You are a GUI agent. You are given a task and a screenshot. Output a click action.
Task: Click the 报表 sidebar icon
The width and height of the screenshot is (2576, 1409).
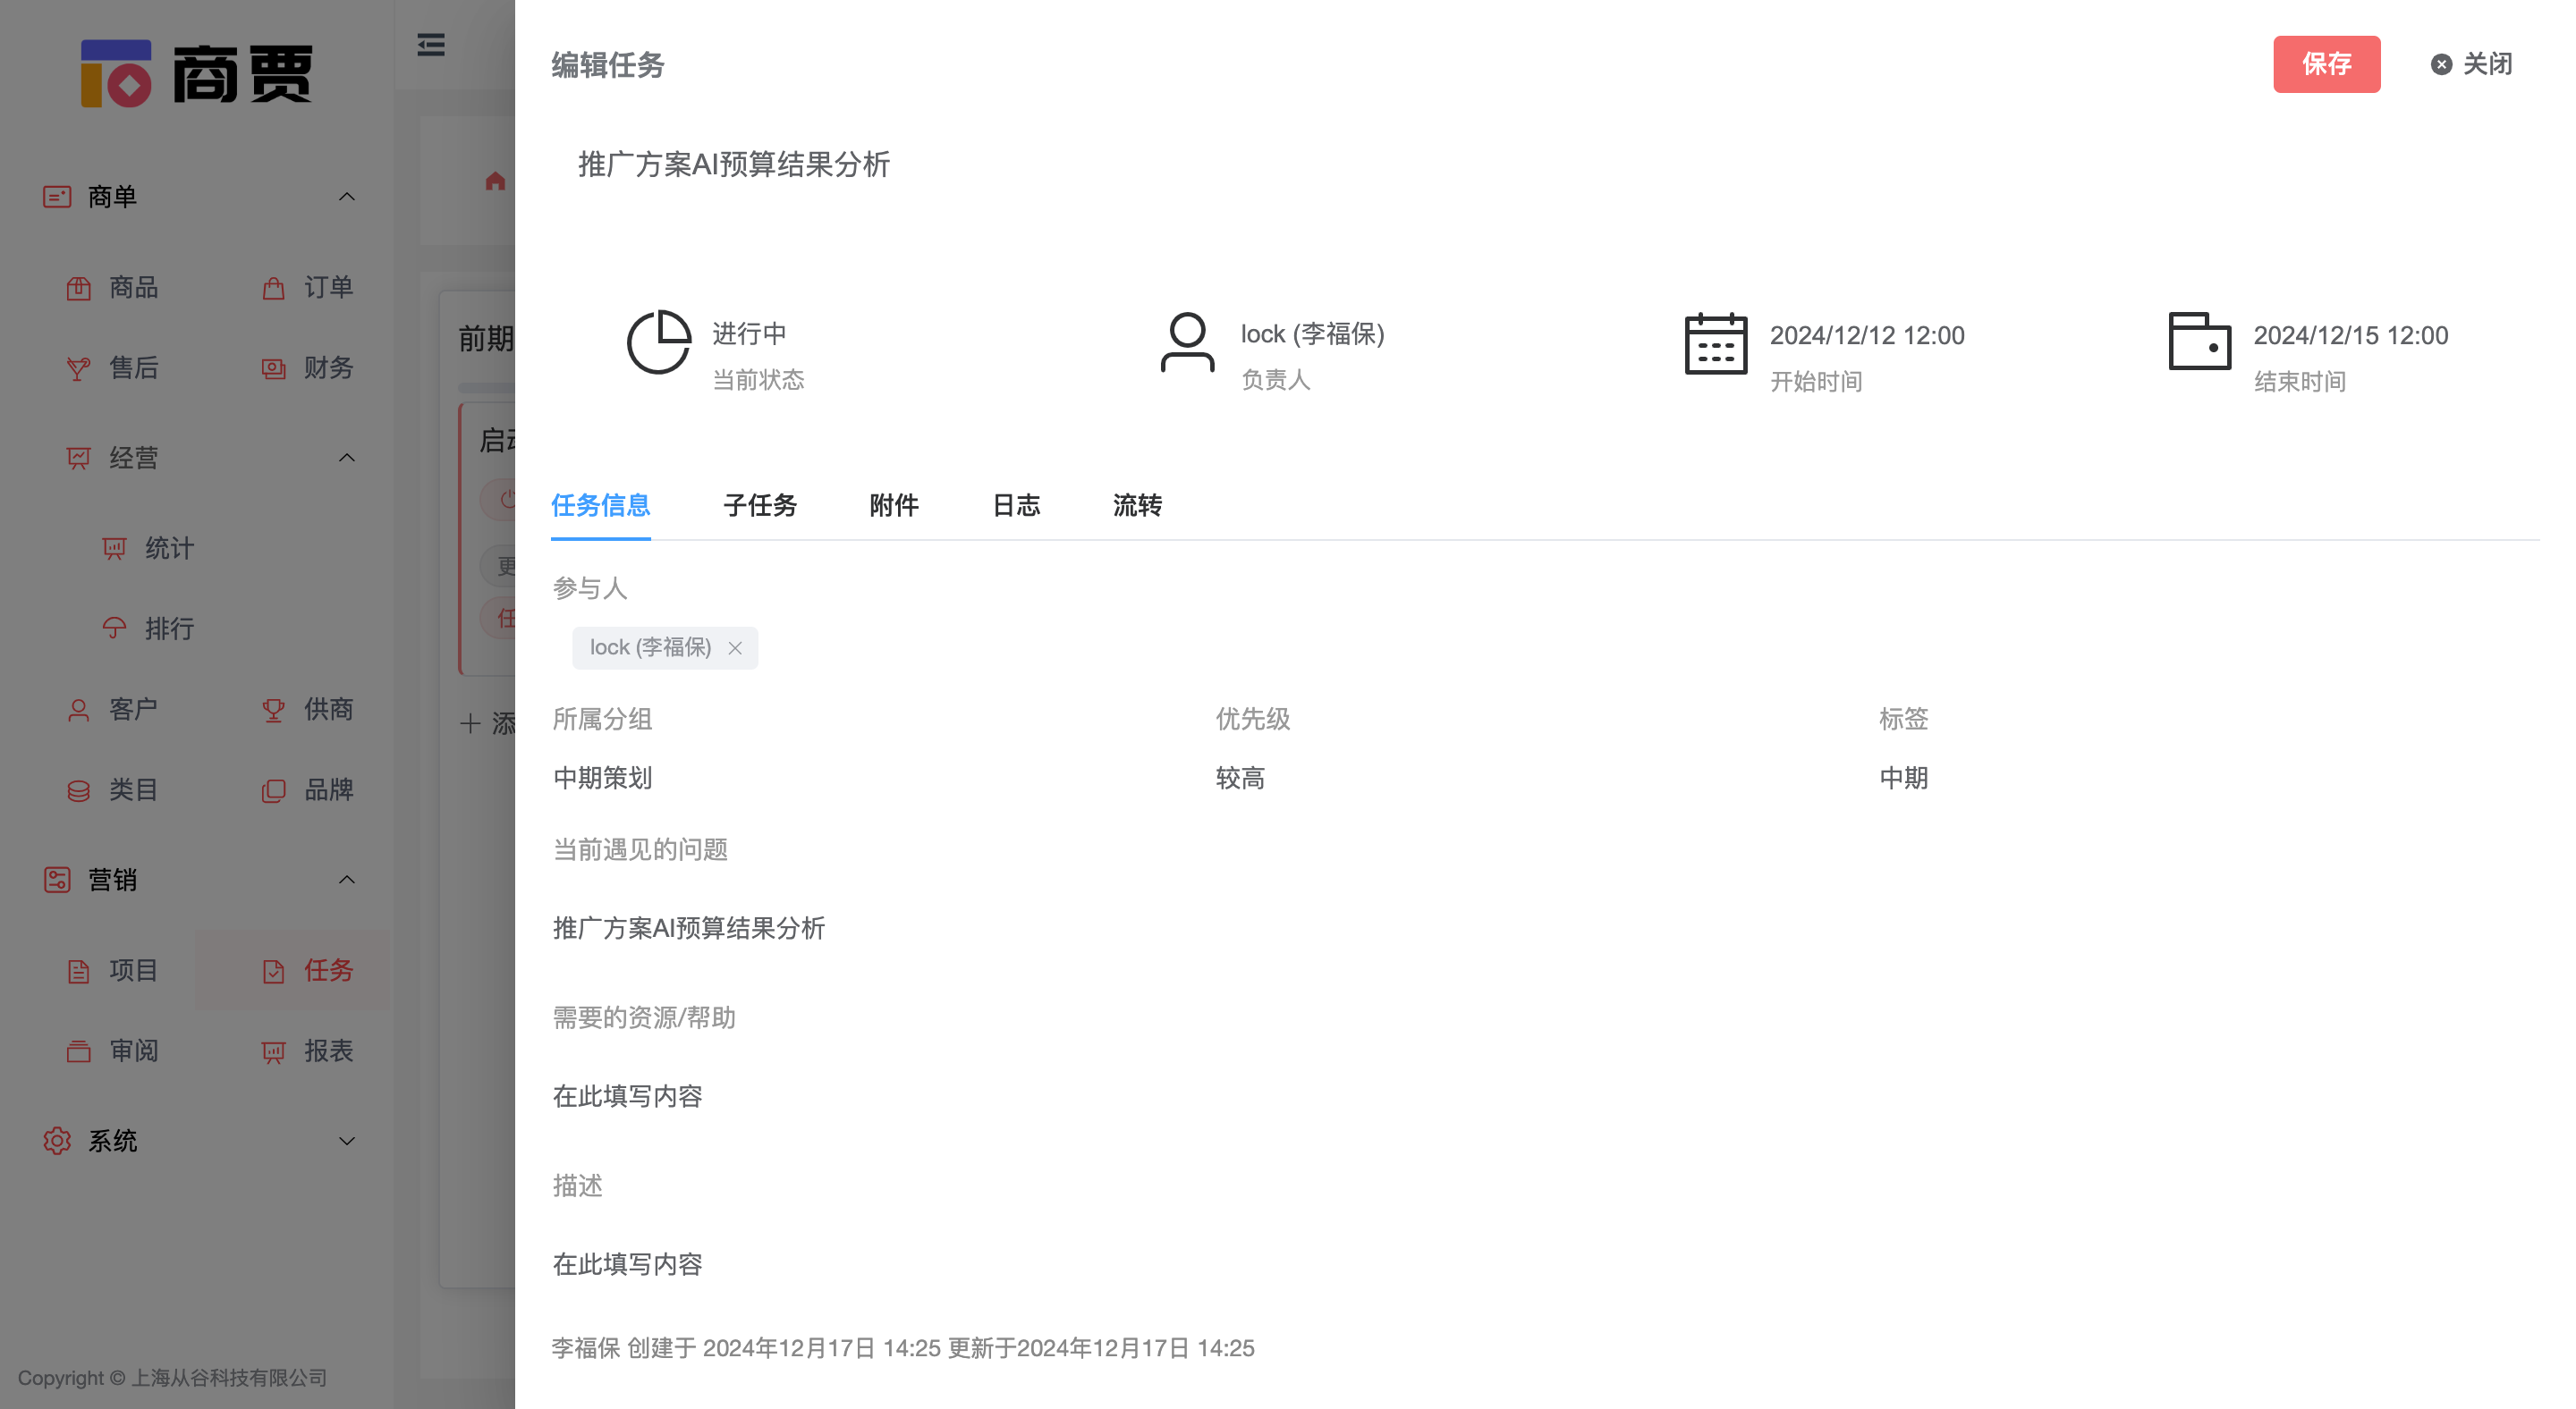(x=274, y=1051)
